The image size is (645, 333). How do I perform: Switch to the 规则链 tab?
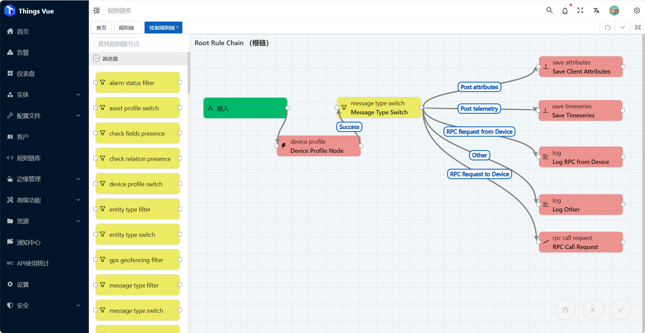click(x=127, y=27)
